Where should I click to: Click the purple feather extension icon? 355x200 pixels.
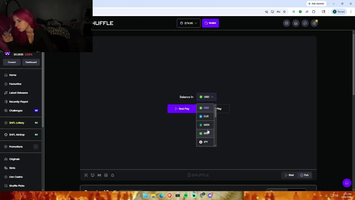click(307, 12)
